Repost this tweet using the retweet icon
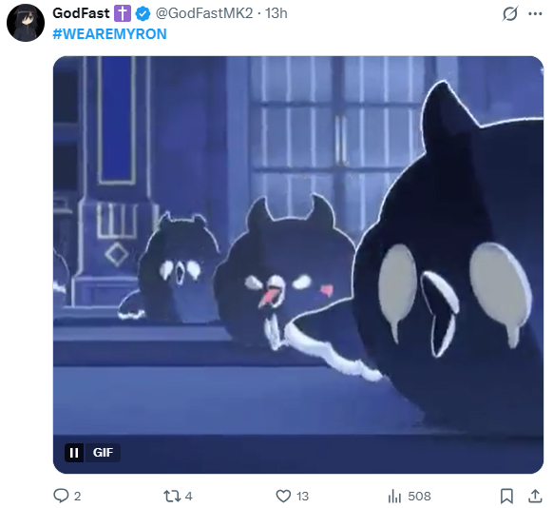The width and height of the screenshot is (553, 508). pos(172,496)
